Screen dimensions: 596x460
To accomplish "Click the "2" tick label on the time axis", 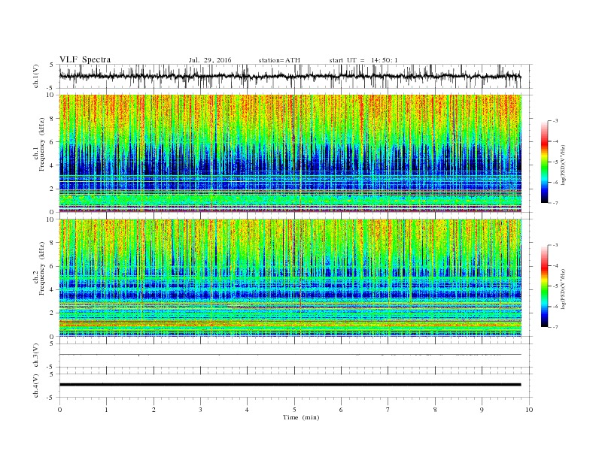I will click(154, 410).
